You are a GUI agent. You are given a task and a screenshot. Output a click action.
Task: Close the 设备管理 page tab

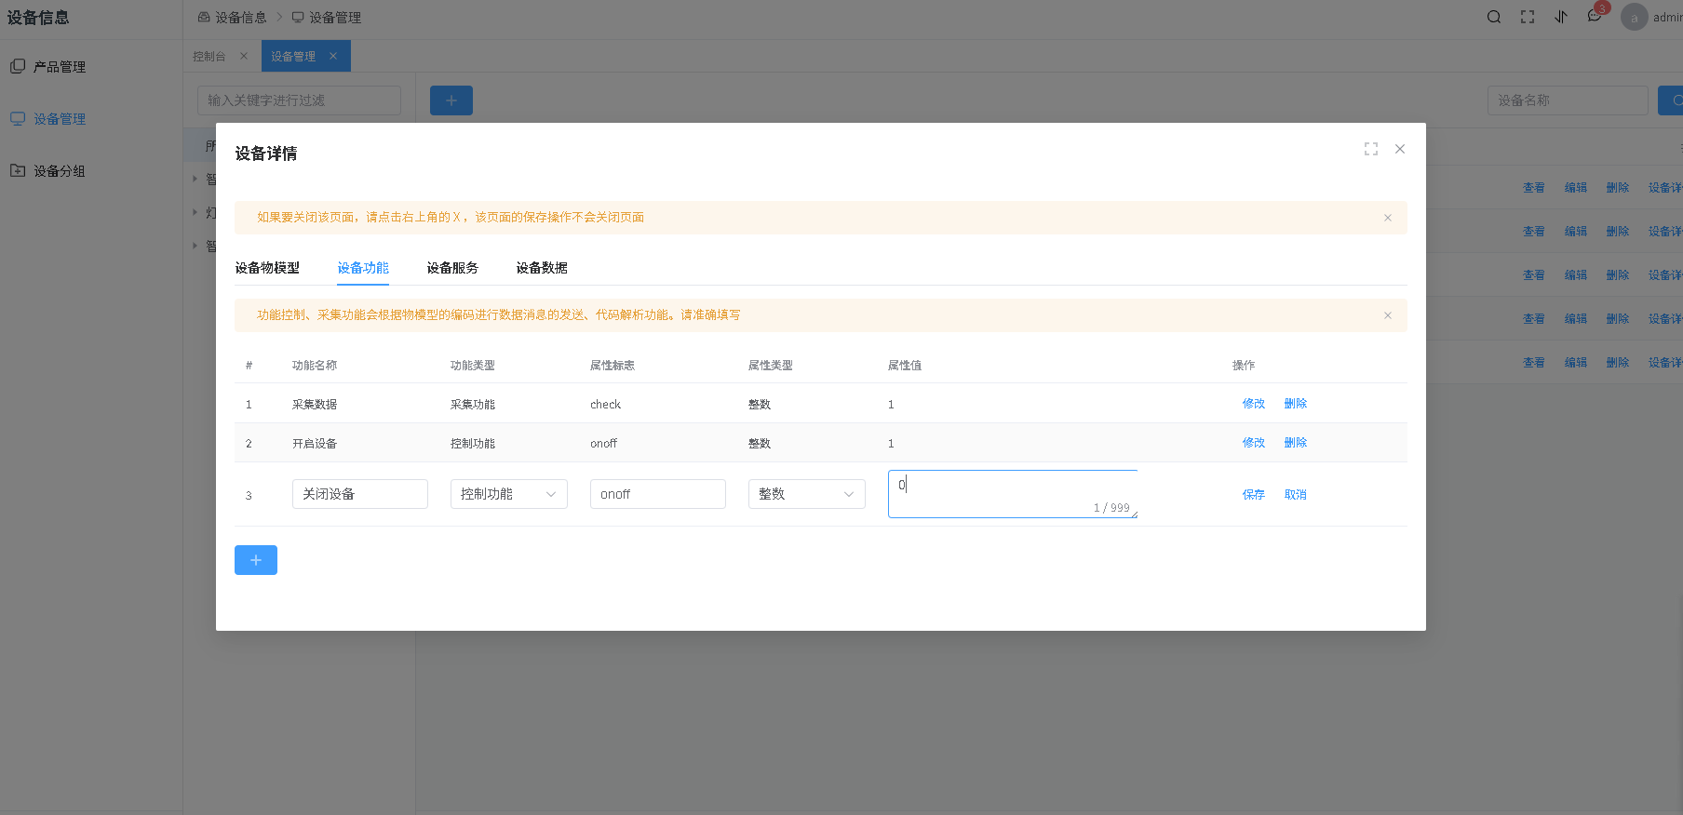point(333,56)
